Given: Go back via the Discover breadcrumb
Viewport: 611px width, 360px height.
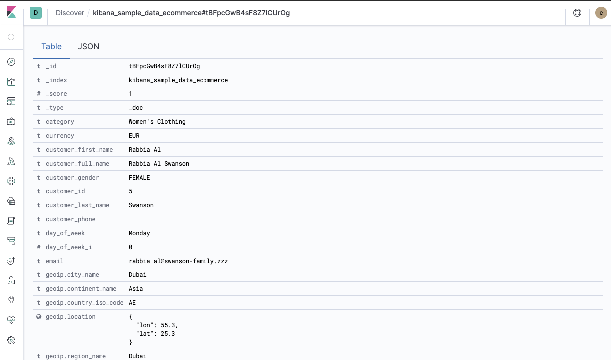Looking at the screenshot, I should click(x=70, y=13).
